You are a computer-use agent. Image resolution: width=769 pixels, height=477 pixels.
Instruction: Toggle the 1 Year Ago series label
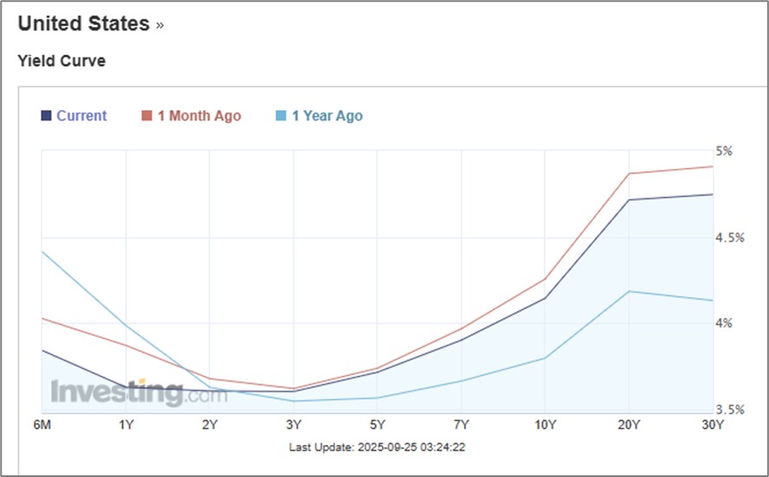327,116
